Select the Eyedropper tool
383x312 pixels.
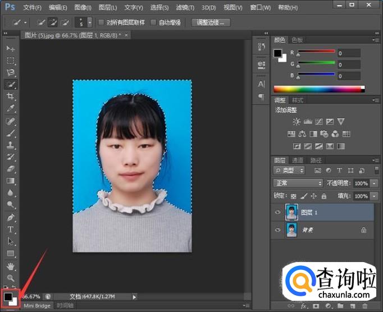click(x=11, y=109)
